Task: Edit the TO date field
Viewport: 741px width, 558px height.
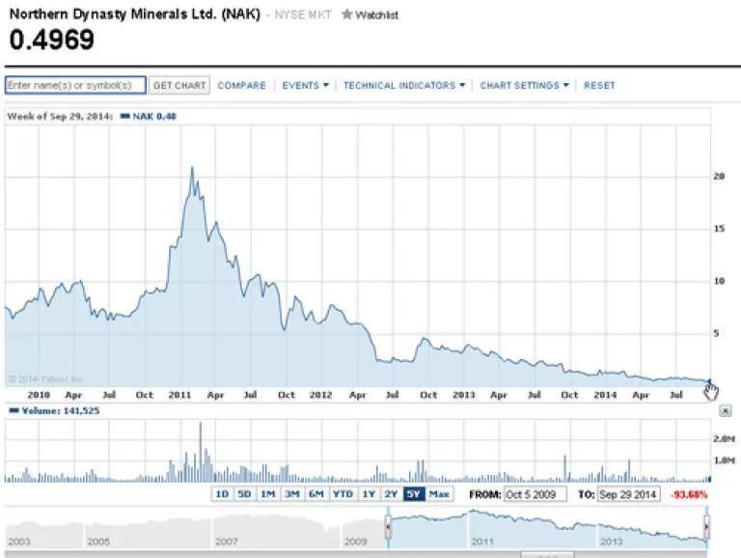Action: pyautogui.click(x=628, y=494)
